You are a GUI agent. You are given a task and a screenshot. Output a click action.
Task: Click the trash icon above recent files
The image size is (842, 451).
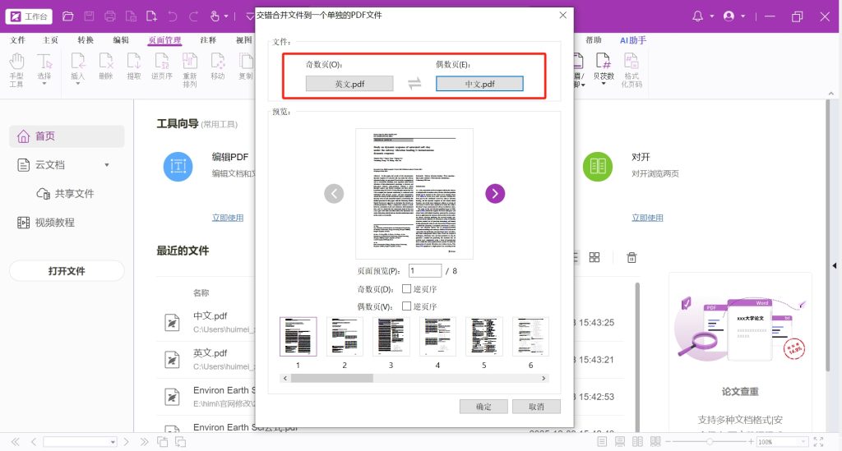(x=631, y=258)
